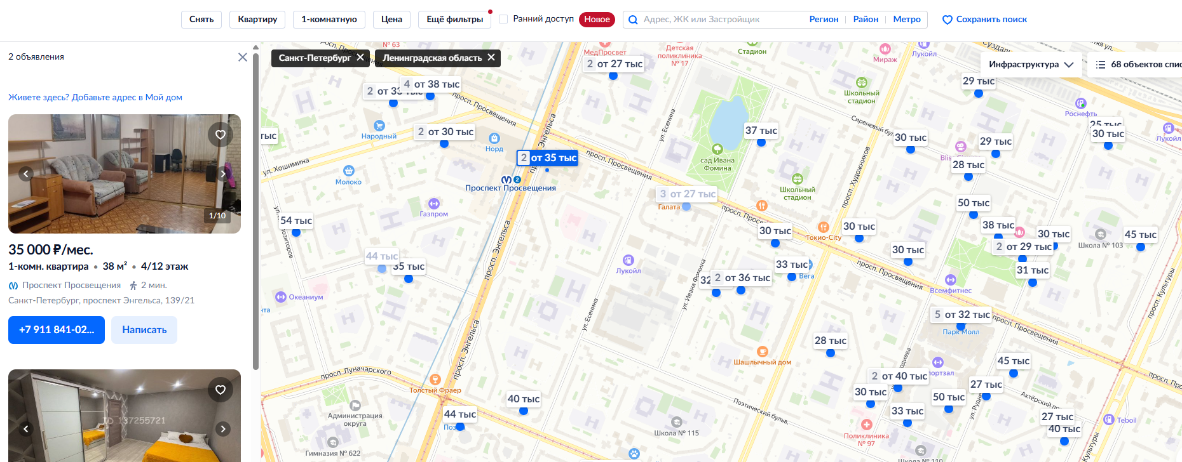The height and width of the screenshot is (462, 1182).
Task: Select the 37 тыс map price marker
Action: (761, 130)
